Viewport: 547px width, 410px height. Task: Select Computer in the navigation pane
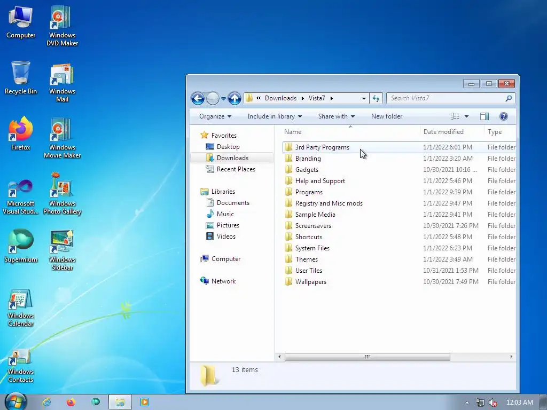point(226,259)
